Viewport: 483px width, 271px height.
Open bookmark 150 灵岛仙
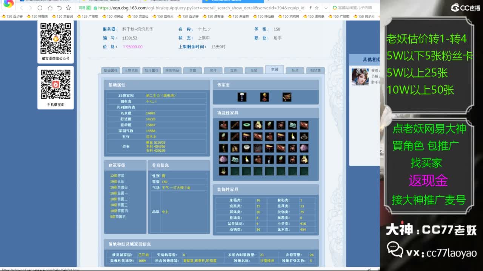click(138, 17)
